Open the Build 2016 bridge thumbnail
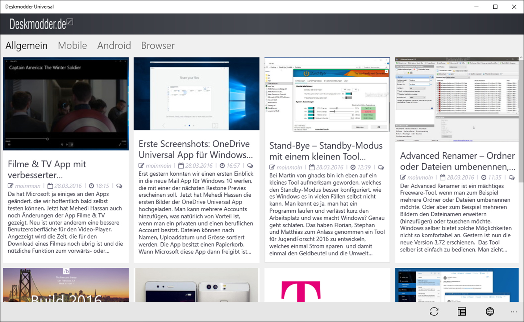This screenshot has width=524, height=322. [66, 285]
